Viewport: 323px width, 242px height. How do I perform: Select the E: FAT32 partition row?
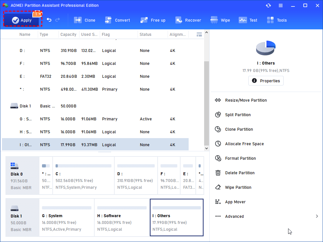[x=95, y=76]
